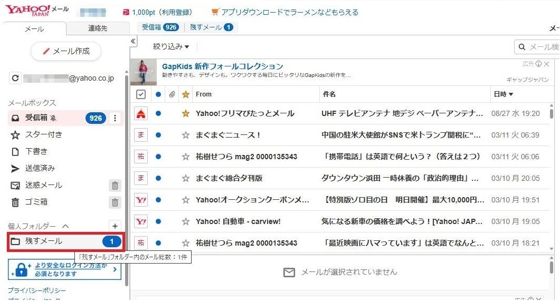The image size is (560, 301).
Task: Empty the ゴミ箱 folder with its trash icon
Action: tap(115, 202)
